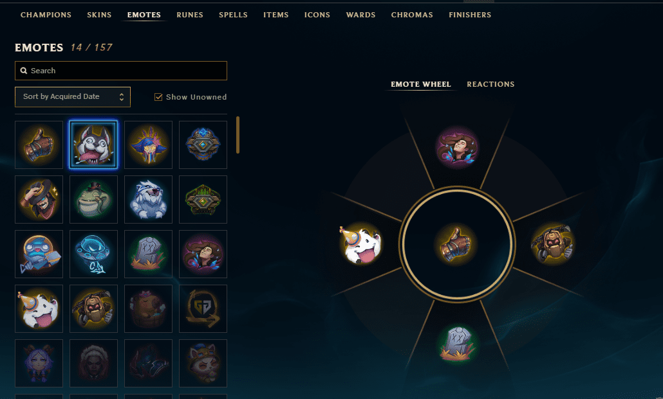Open the Sort by Acquired Date dropdown
663x399 pixels.
[x=73, y=96]
